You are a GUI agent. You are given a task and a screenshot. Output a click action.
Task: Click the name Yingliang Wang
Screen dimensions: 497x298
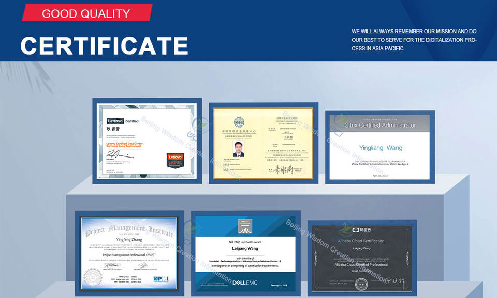coord(381,148)
